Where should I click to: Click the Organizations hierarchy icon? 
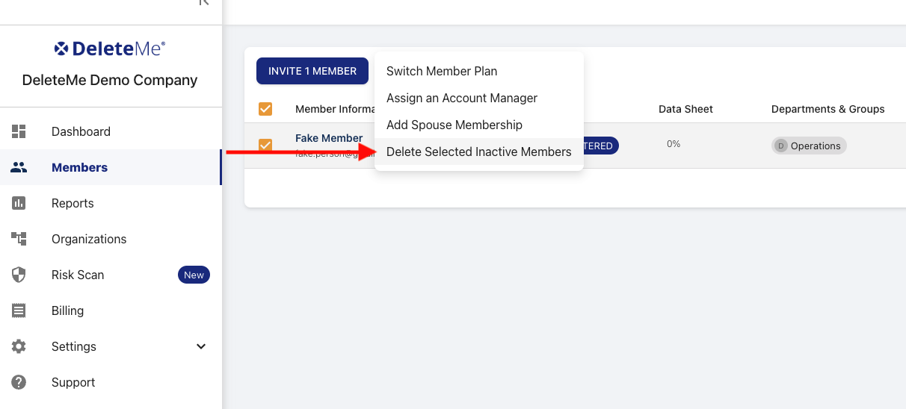tap(19, 239)
